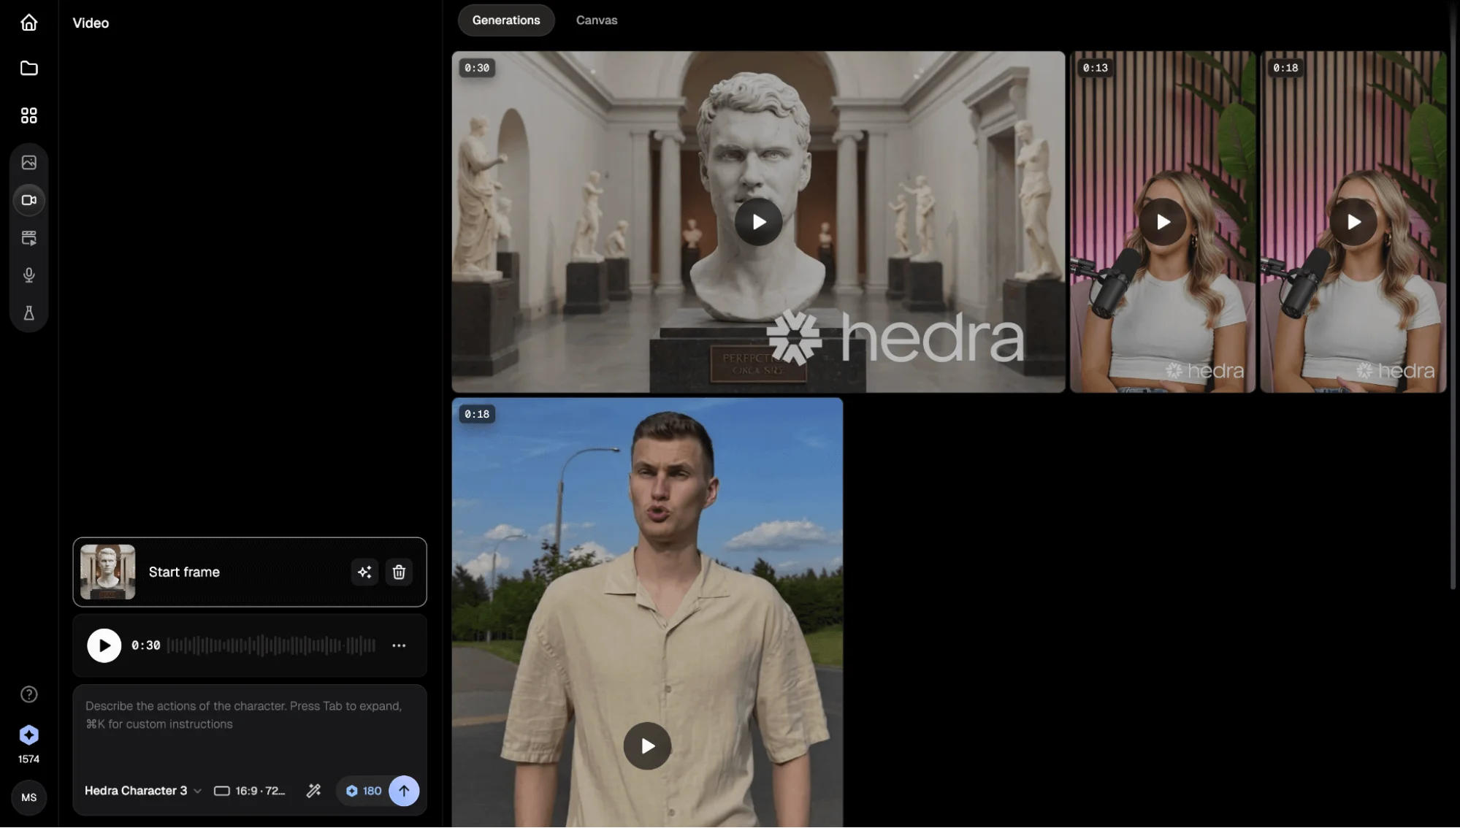
Task: Delete the Start frame with trash icon
Action: click(399, 572)
